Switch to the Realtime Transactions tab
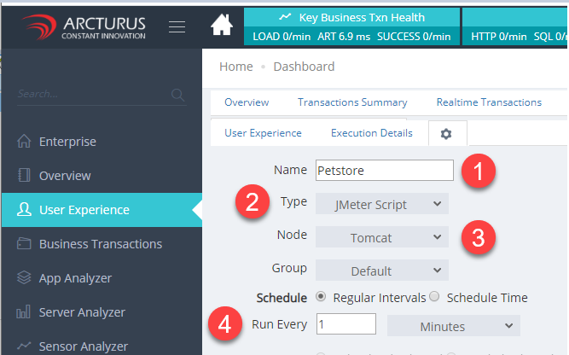The image size is (569, 355). pyautogui.click(x=489, y=102)
